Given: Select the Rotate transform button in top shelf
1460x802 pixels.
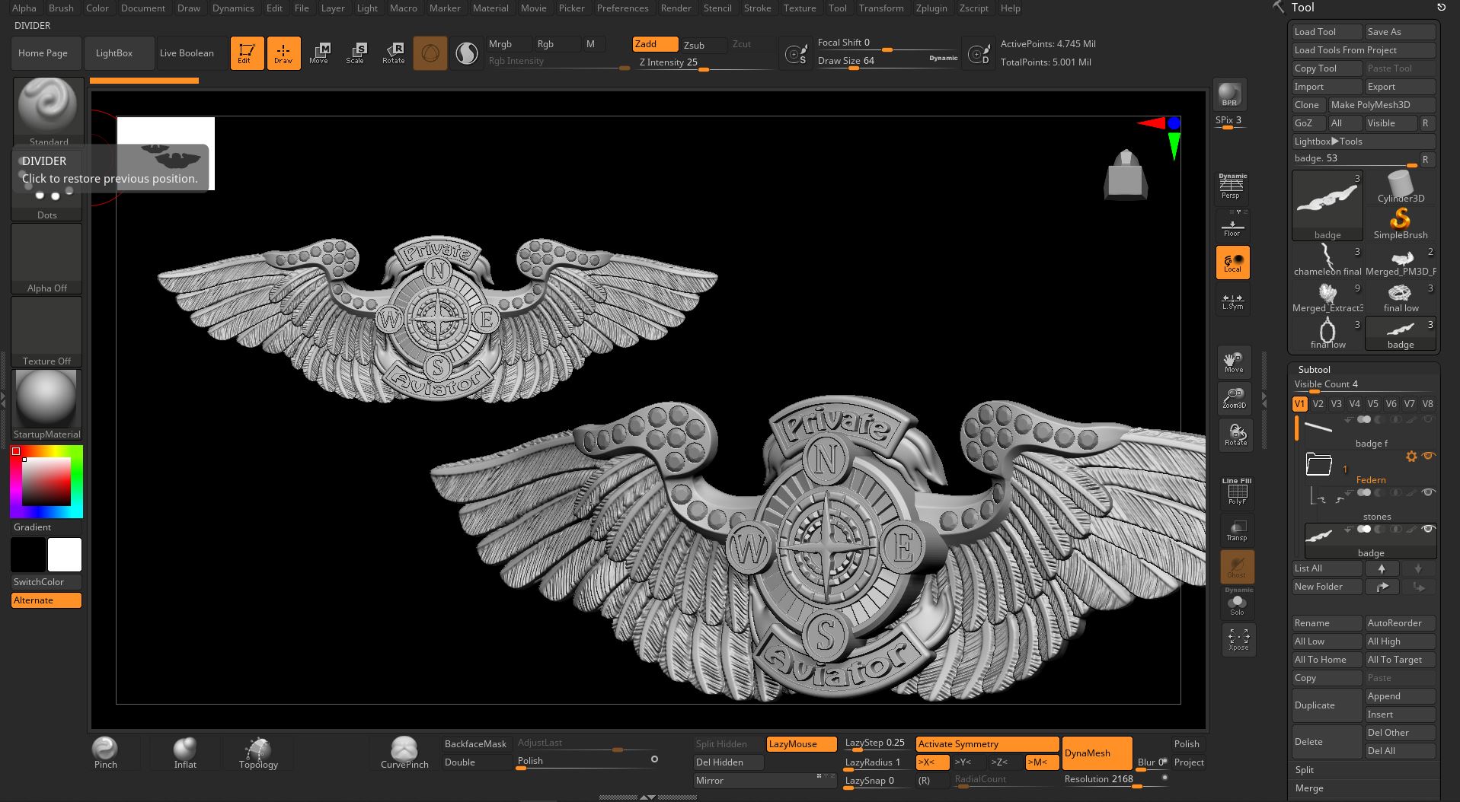Looking at the screenshot, I should [393, 53].
